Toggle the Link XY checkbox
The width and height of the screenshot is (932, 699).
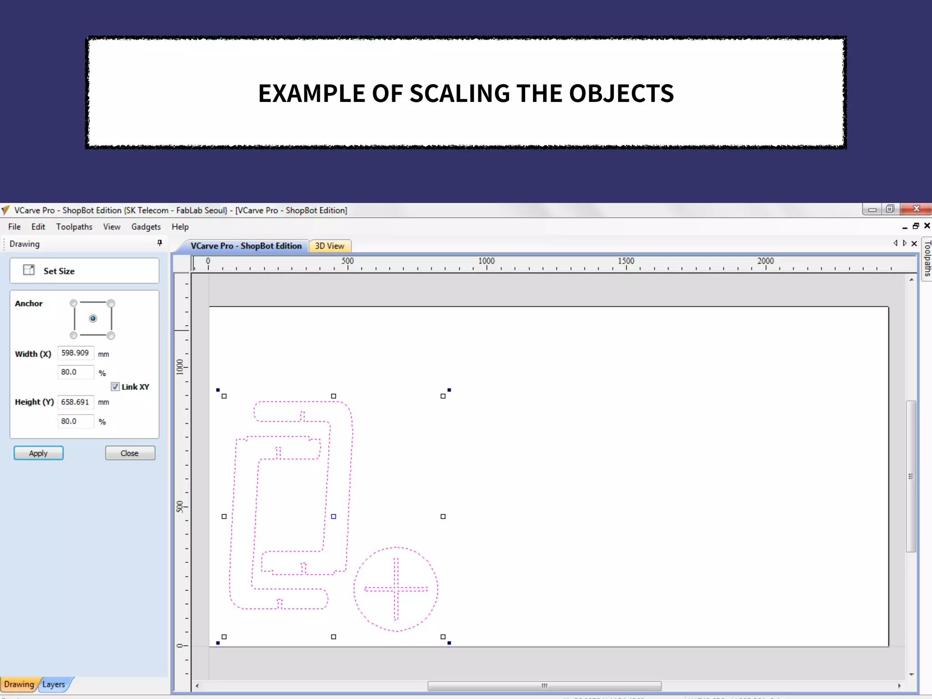(x=115, y=387)
